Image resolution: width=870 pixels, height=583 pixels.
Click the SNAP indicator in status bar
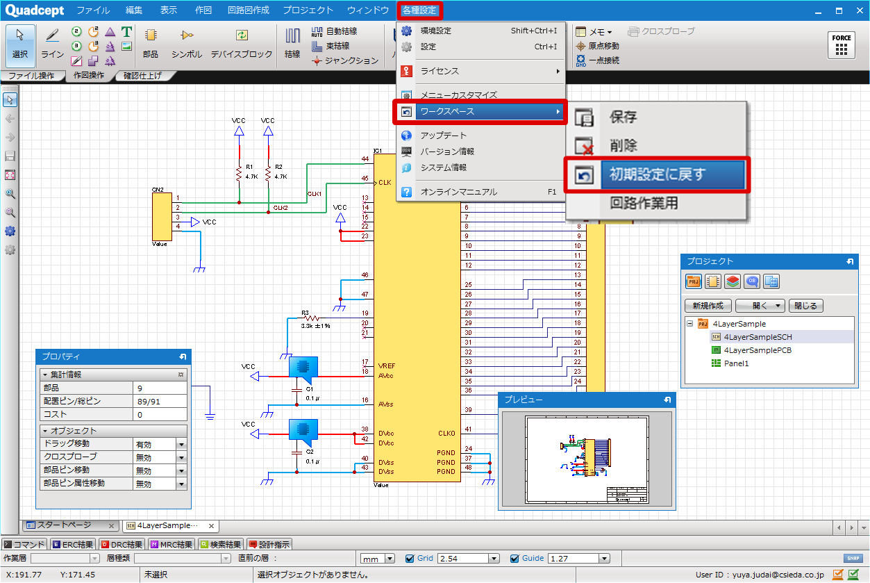853,558
